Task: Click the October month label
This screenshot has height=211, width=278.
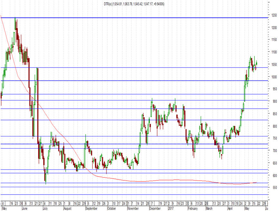Action: (112, 208)
